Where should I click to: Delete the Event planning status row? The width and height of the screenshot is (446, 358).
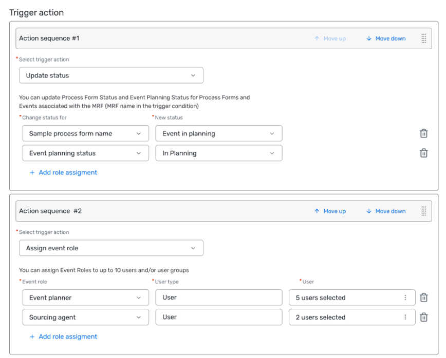pyautogui.click(x=423, y=153)
